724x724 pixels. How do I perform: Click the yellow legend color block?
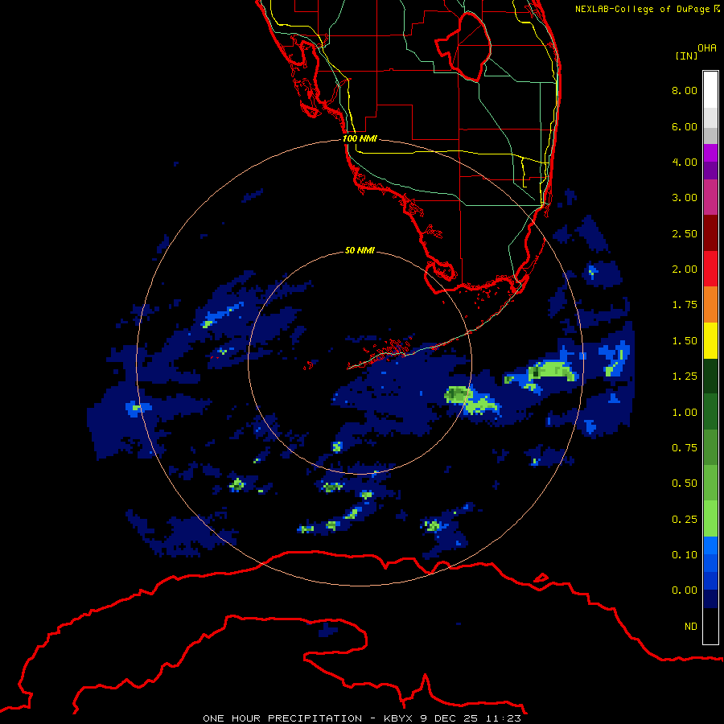coord(710,340)
